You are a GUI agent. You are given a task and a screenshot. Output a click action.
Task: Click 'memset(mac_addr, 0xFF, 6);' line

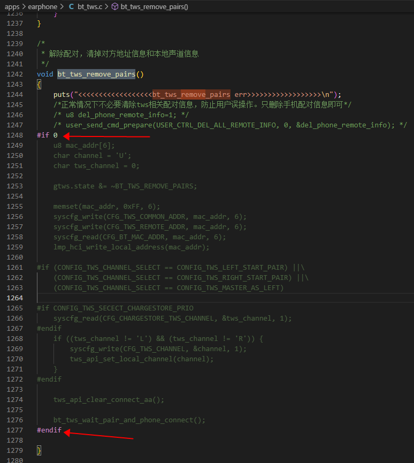point(106,207)
